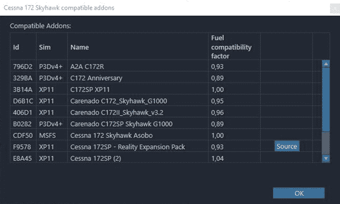The height and width of the screenshot is (204, 340).
Task: Click Id cell 406D1
Action: point(22,112)
